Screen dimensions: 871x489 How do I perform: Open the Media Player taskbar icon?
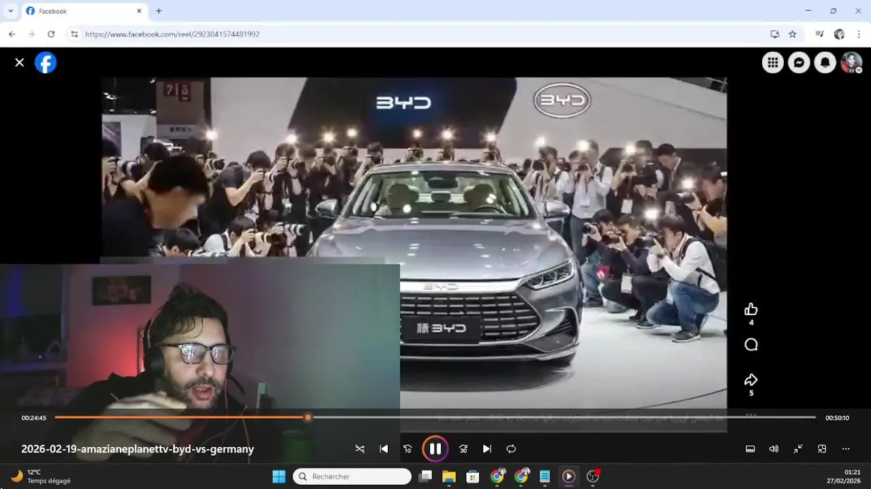tap(569, 477)
